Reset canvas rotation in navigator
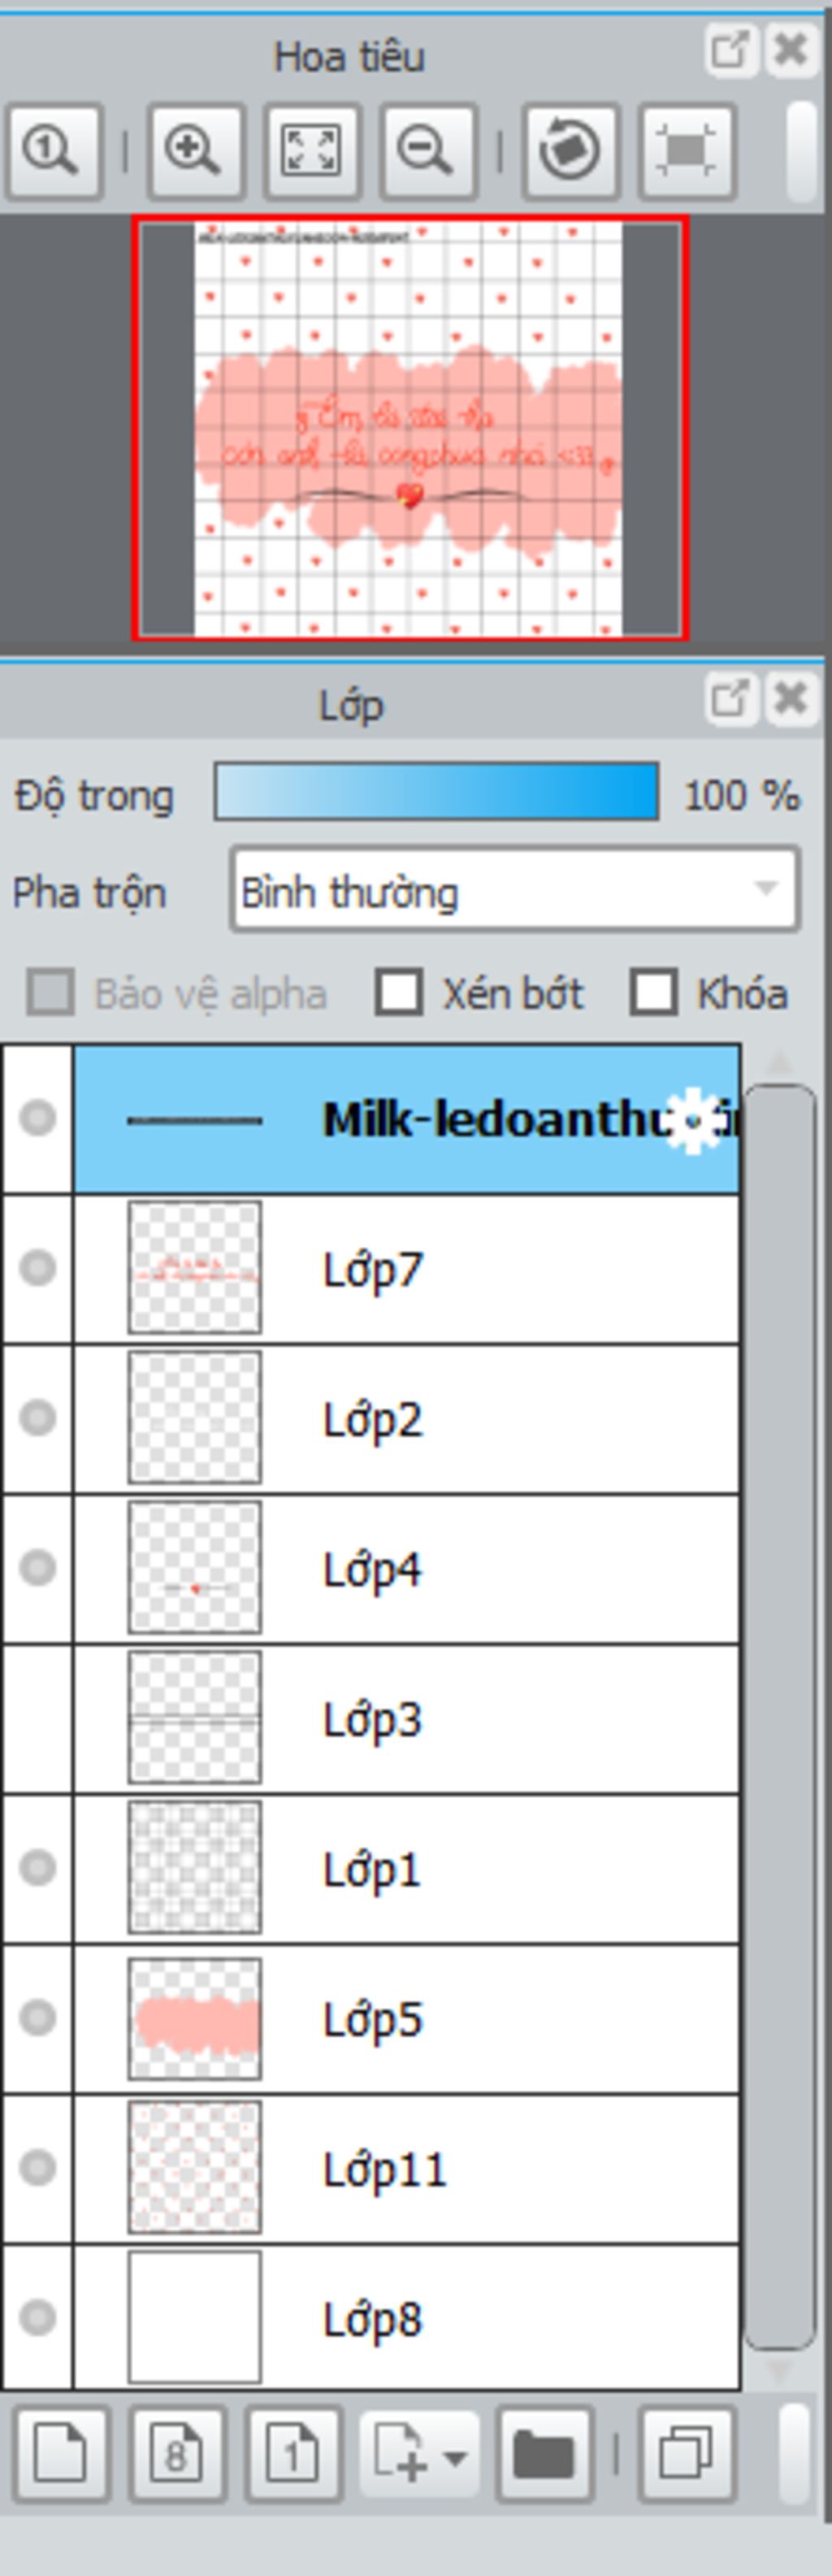832x2576 pixels. click(x=569, y=151)
